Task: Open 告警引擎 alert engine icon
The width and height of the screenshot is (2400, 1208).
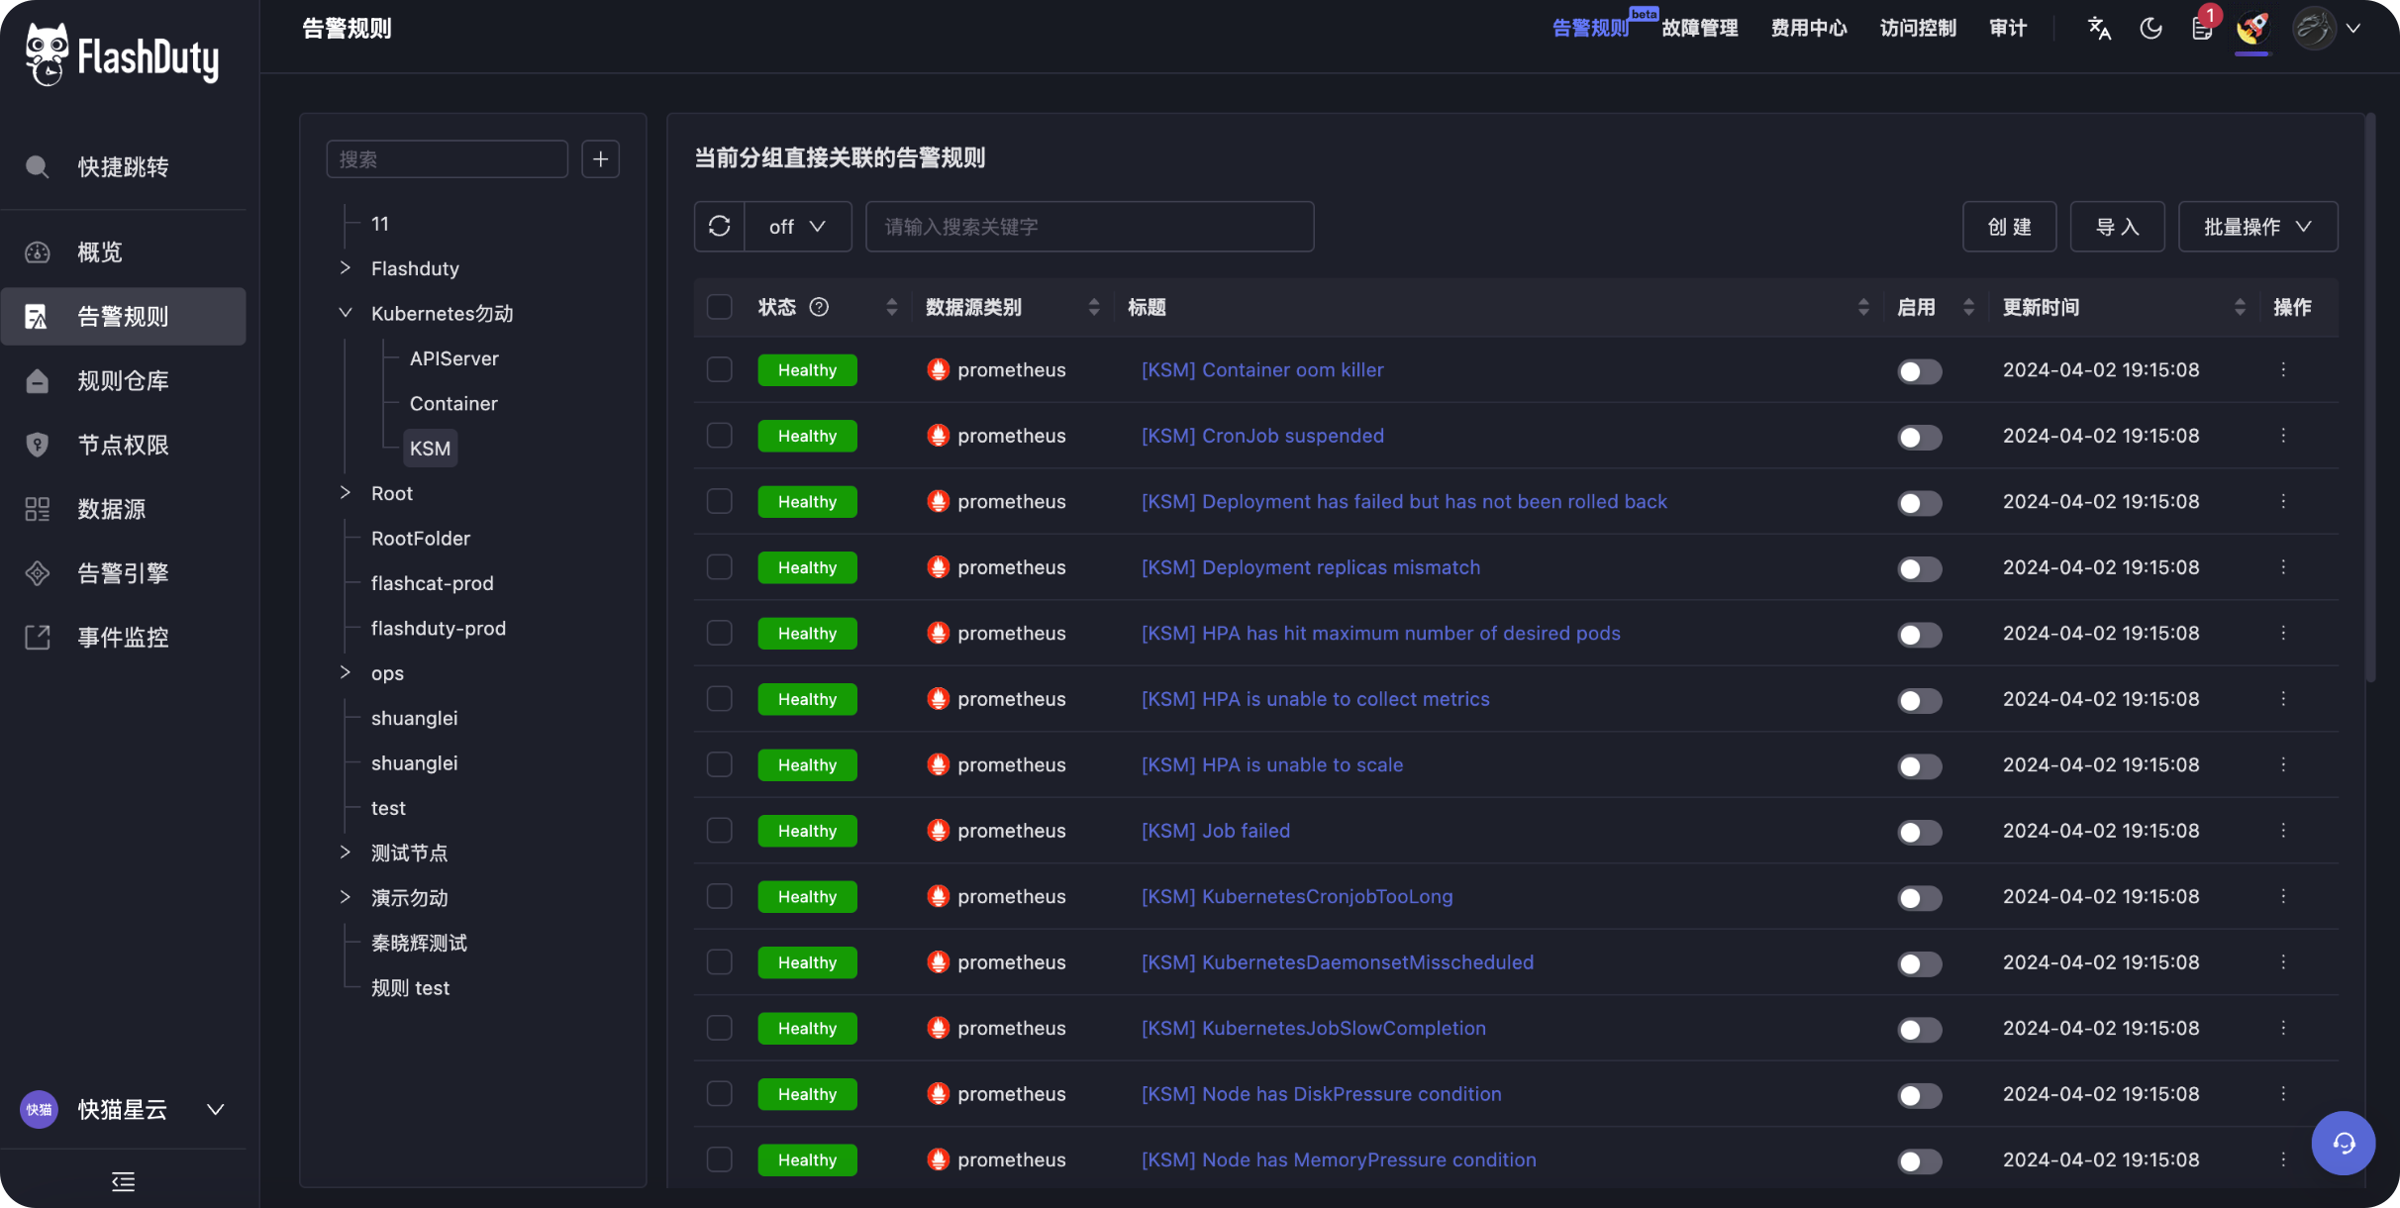Action: click(x=38, y=573)
